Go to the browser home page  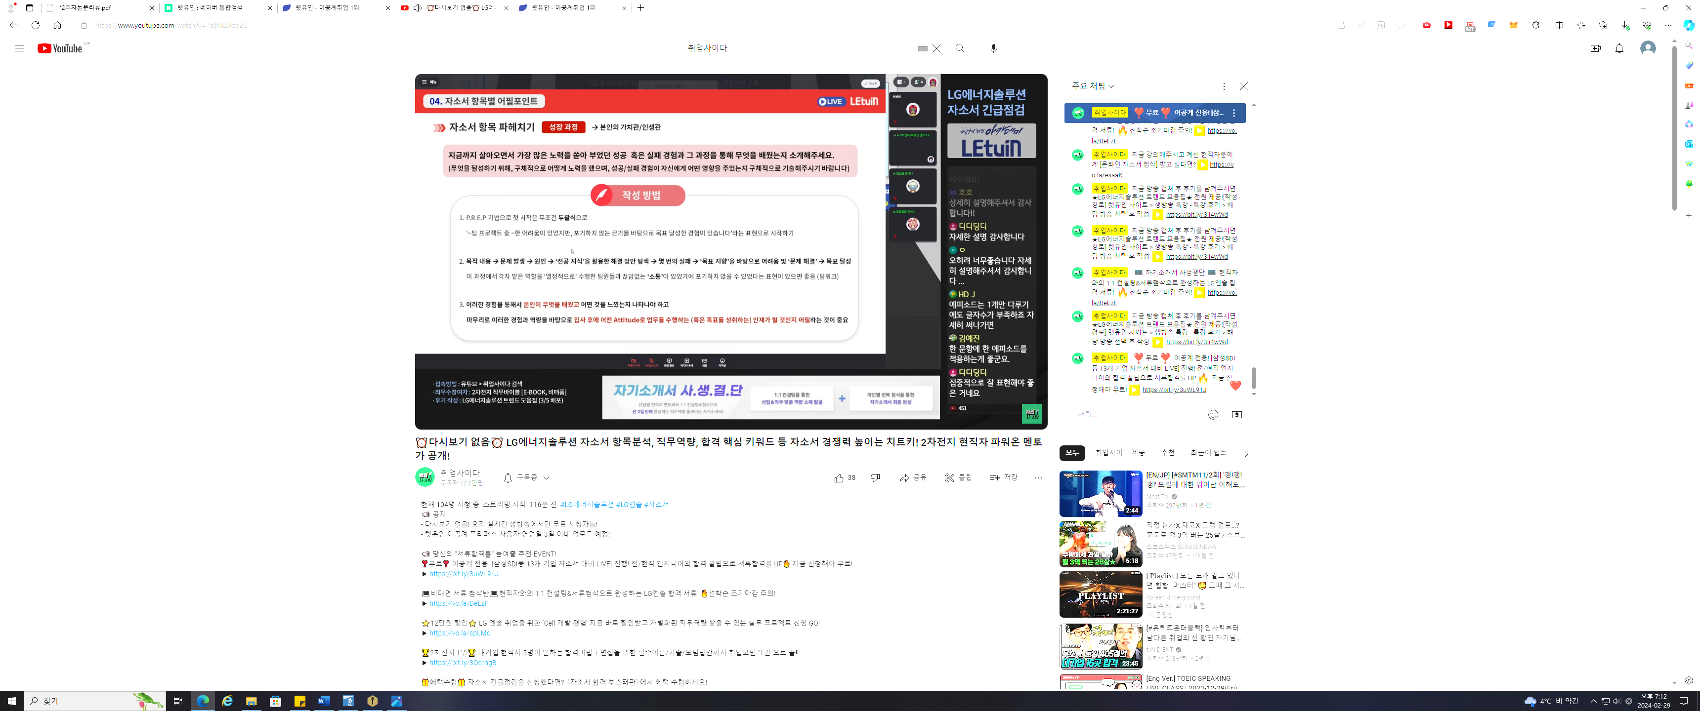click(x=57, y=25)
